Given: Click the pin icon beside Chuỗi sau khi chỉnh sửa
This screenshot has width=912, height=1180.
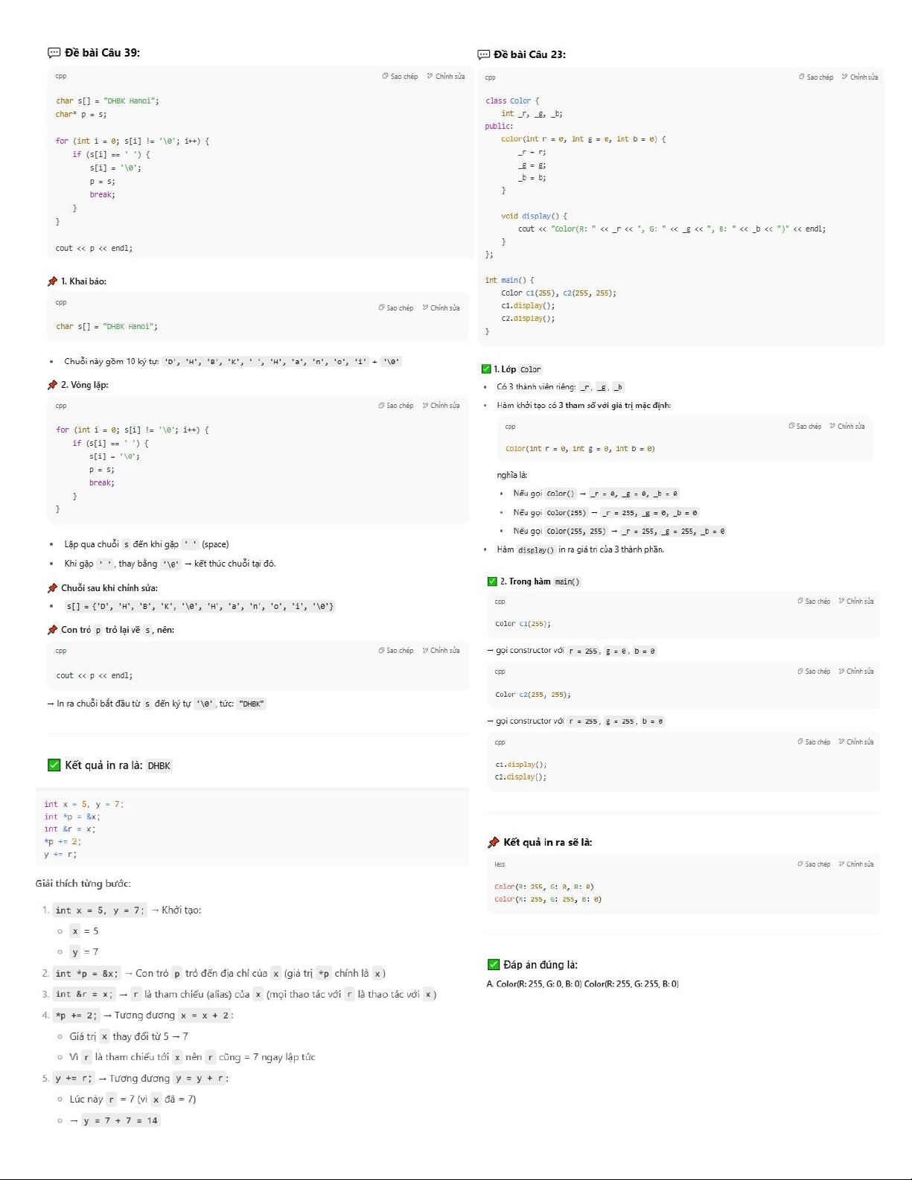Looking at the screenshot, I should point(52,588).
